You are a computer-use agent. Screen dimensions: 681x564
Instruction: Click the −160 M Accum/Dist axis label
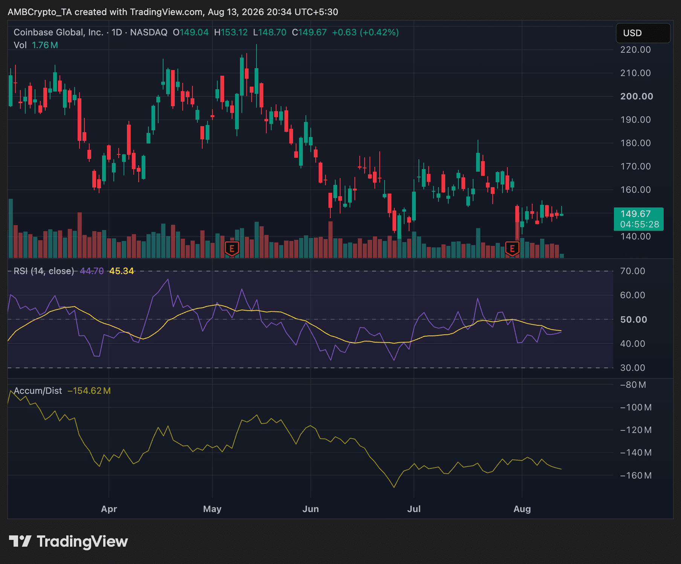(636, 476)
